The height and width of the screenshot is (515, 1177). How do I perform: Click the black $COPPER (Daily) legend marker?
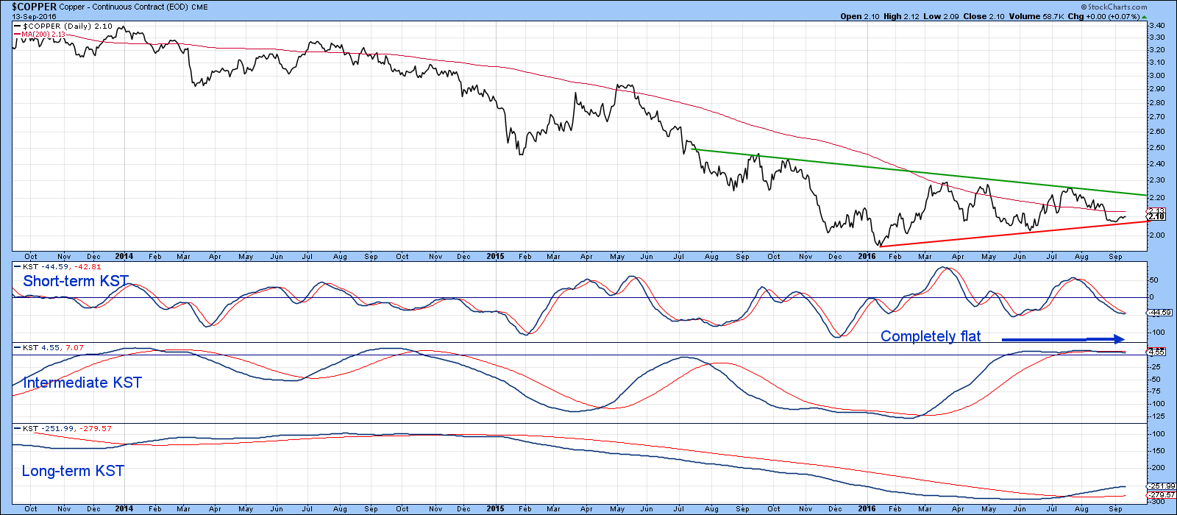point(18,26)
